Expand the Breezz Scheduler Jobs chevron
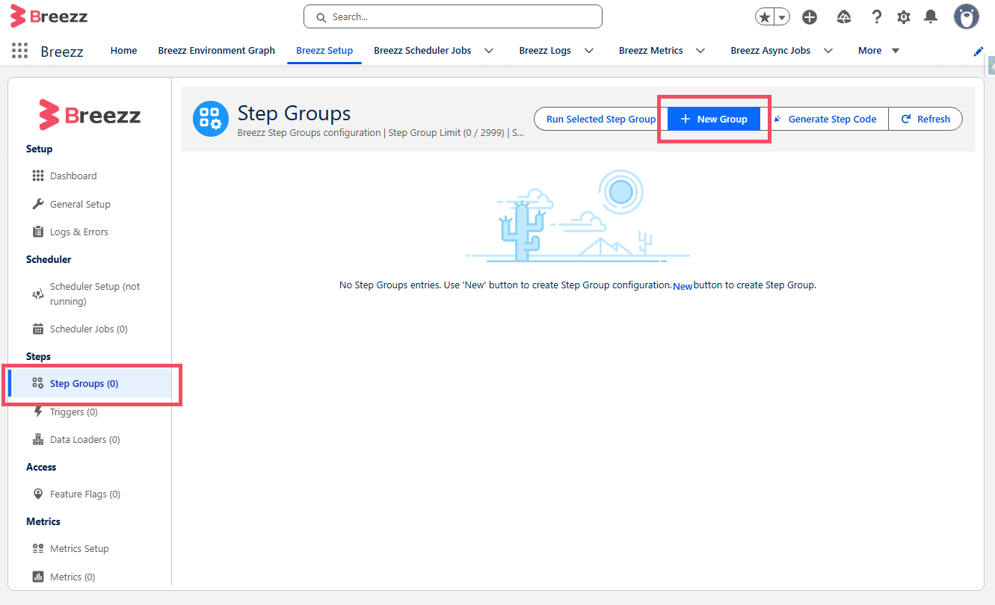Image resolution: width=995 pixels, height=605 pixels. pyautogui.click(x=489, y=51)
